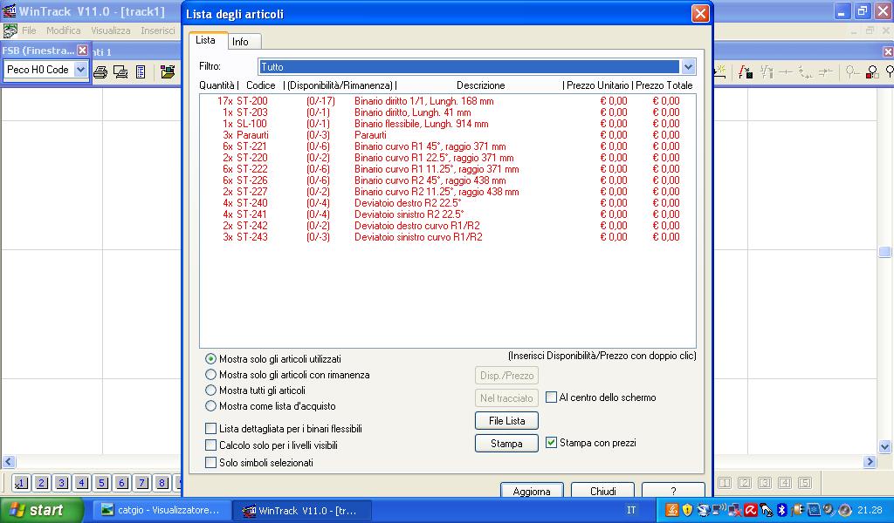Open the Visualizza menu
This screenshot has height=523, width=894.
(111, 31)
